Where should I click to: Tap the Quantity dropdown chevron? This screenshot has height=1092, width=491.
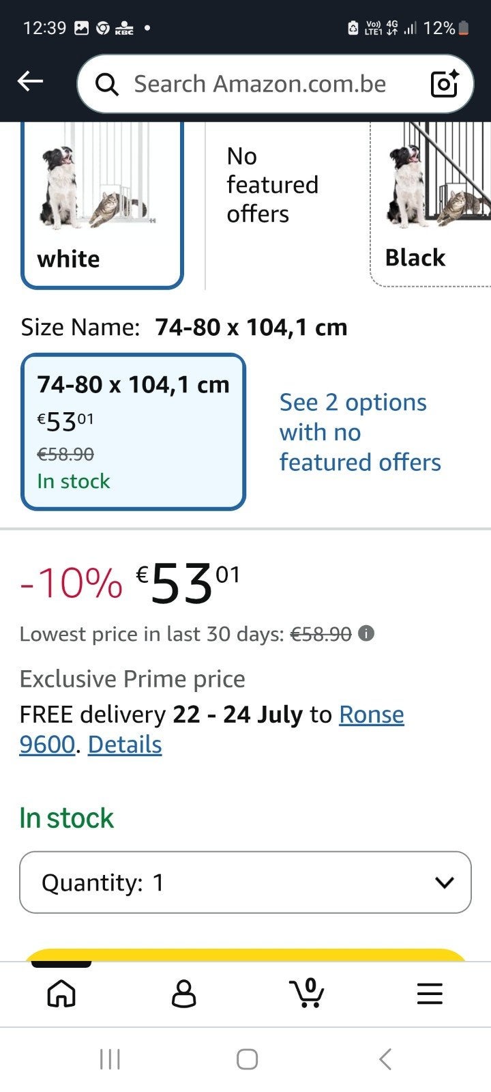click(444, 882)
